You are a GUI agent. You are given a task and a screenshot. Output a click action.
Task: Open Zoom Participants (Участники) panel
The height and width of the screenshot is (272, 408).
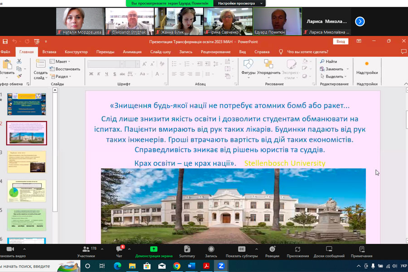pyautogui.click(x=86, y=252)
